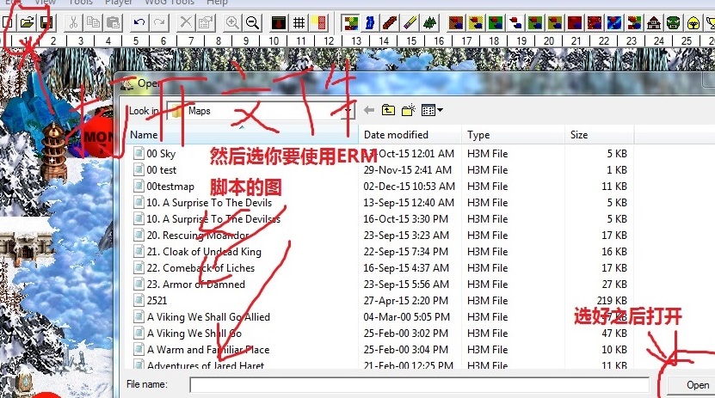Viewport: 715px width, 398px height.
Task: Open the Player menu
Action: click(118, 3)
